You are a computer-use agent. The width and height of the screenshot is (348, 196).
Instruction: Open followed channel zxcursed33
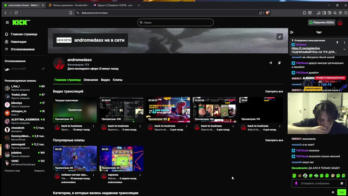point(24,69)
